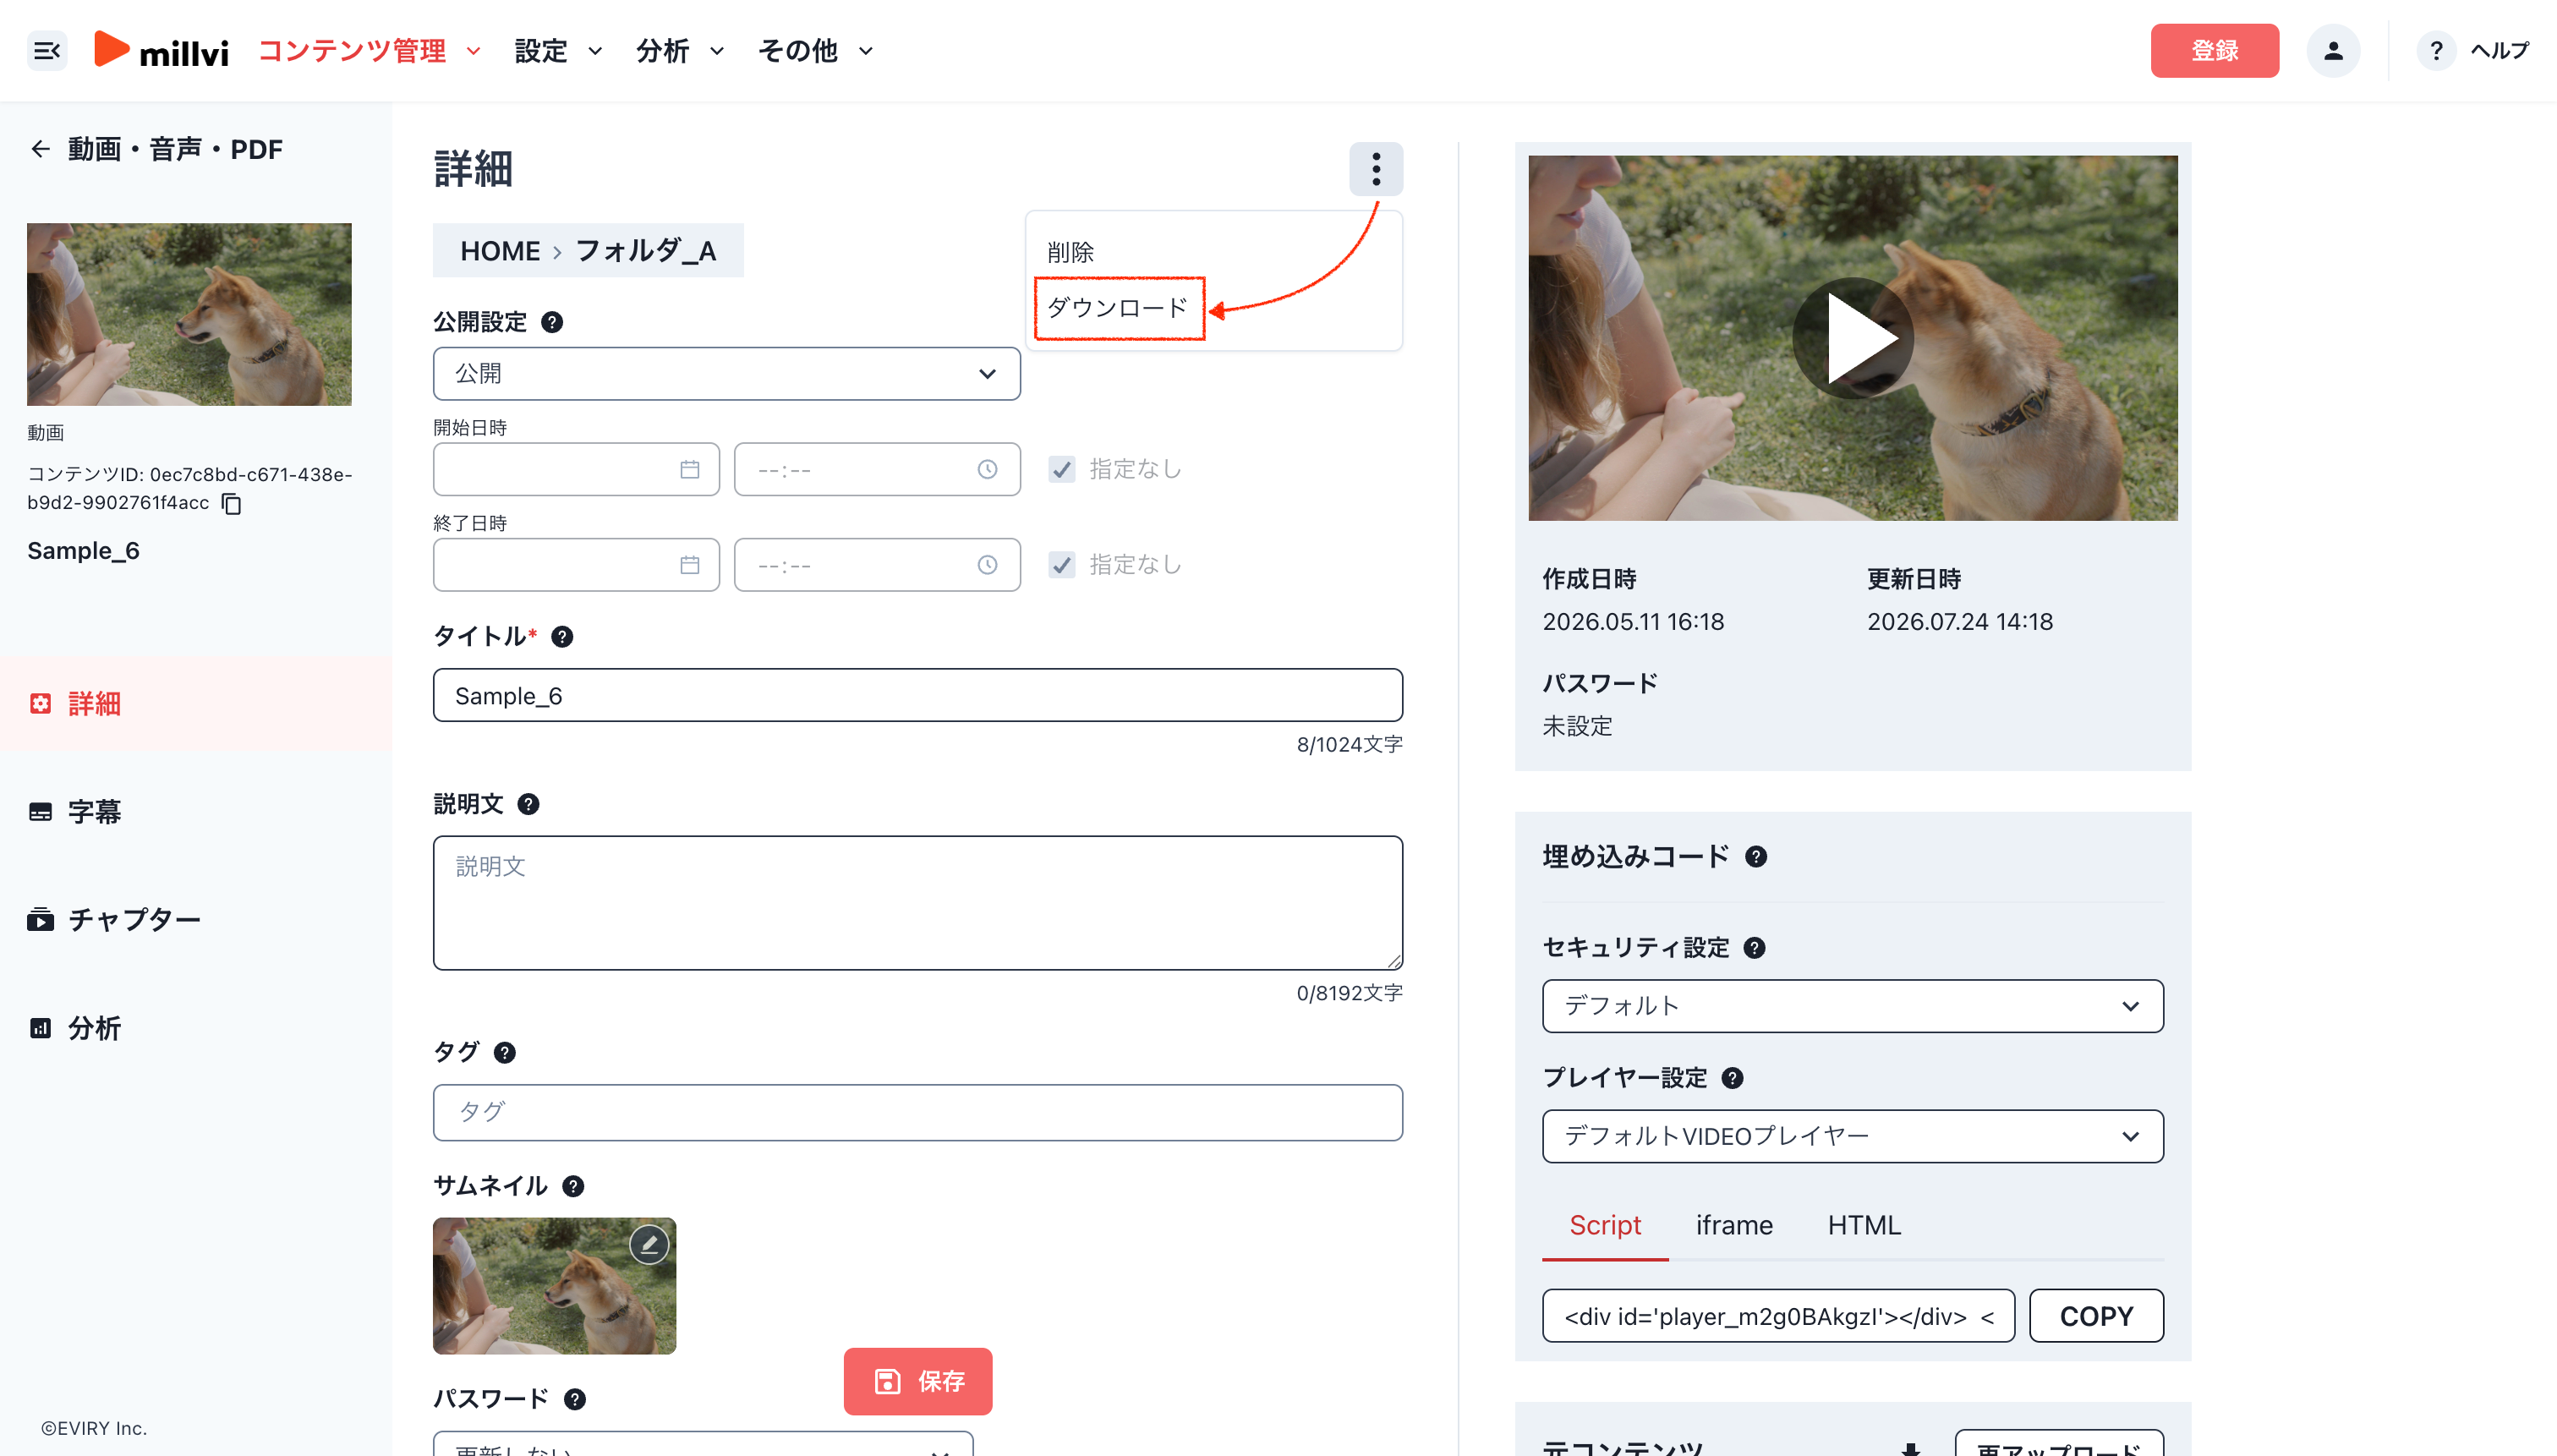Open the user account icon

tap(2333, 51)
